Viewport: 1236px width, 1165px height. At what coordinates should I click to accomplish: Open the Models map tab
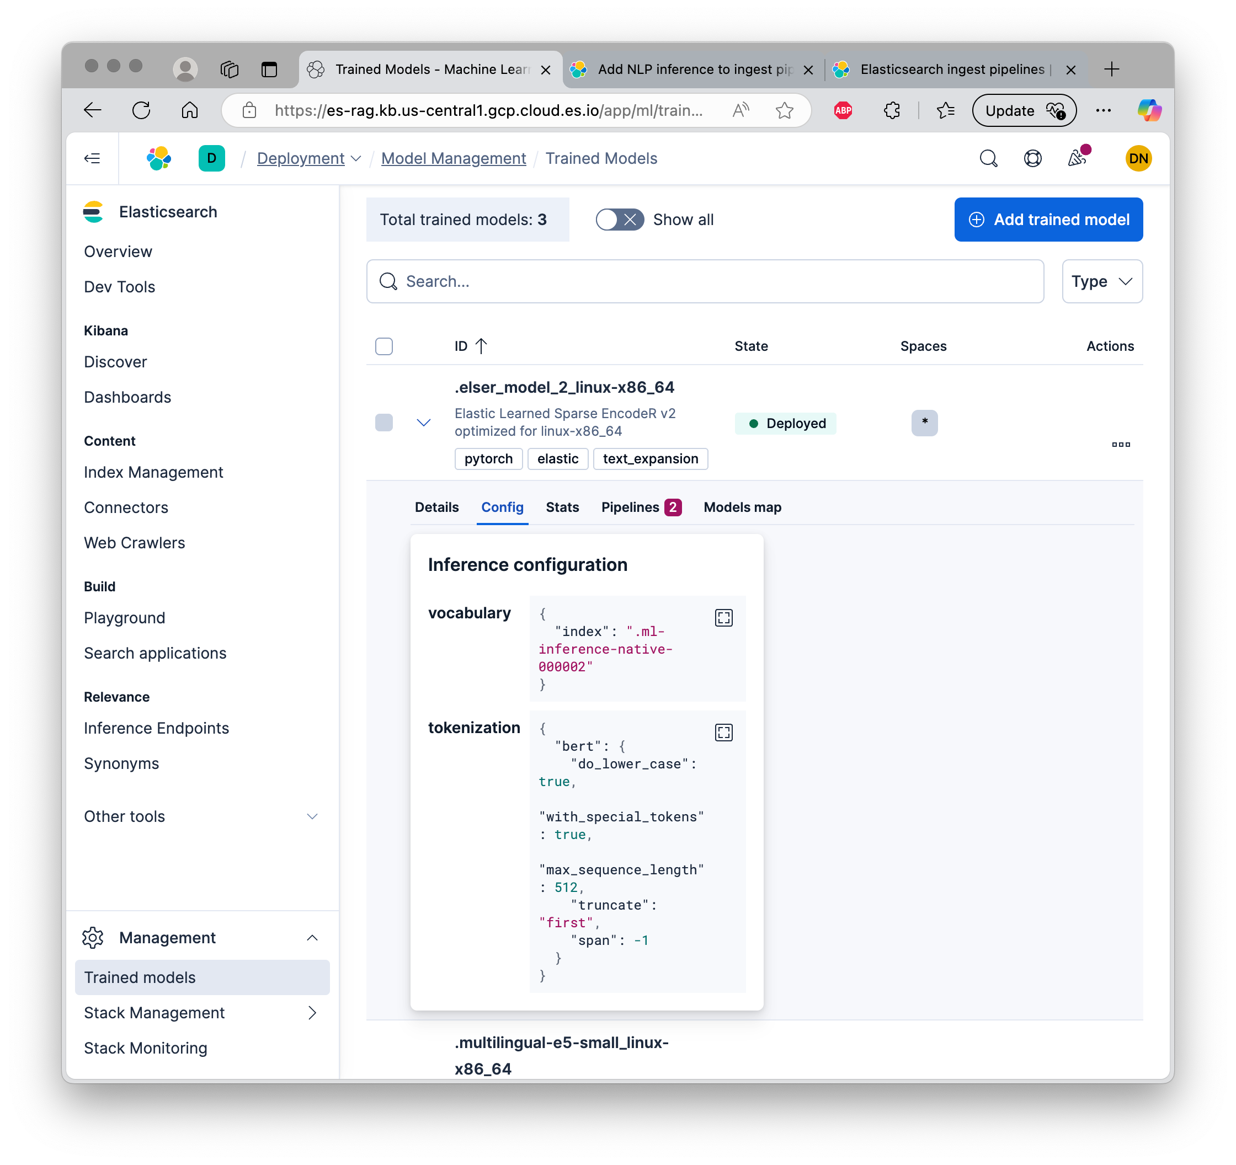(742, 507)
